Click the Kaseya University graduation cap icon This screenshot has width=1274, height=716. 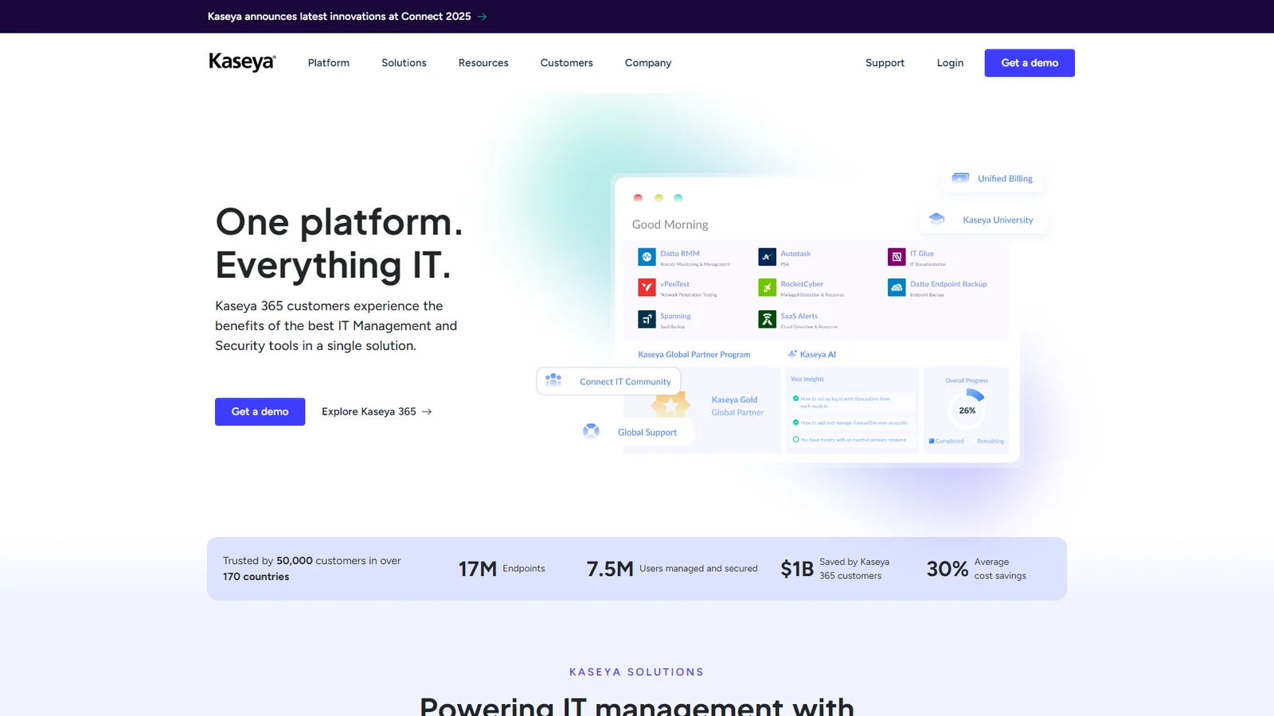pos(937,219)
